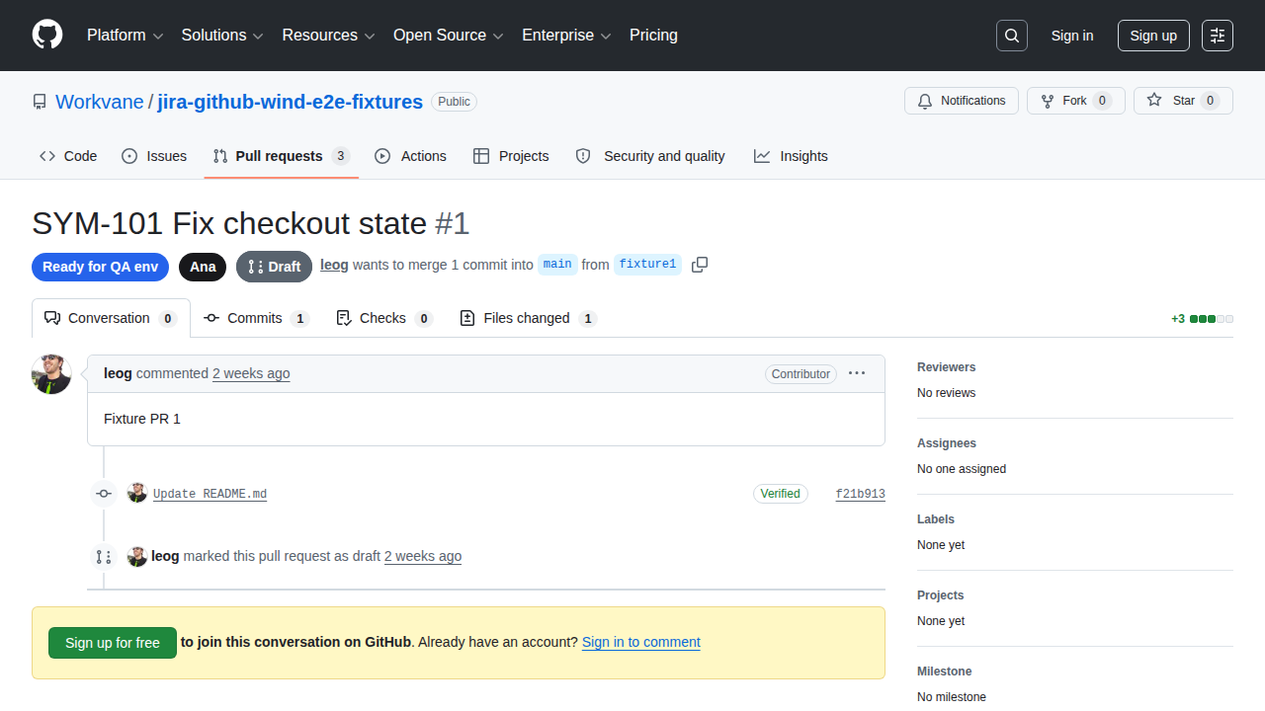Open the search magnifier button
This screenshot has width=1265, height=711.
pos(1012,36)
